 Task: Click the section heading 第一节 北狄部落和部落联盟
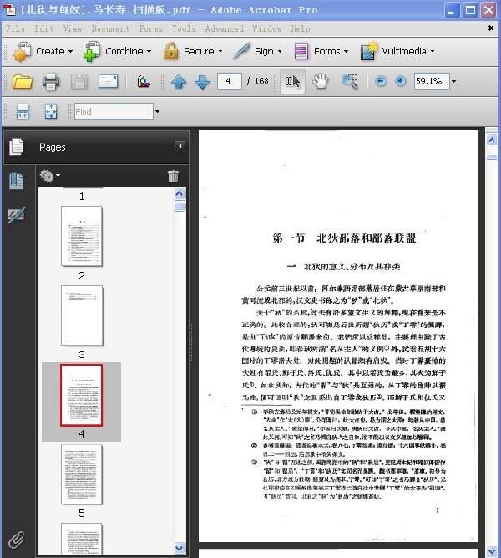click(x=344, y=238)
